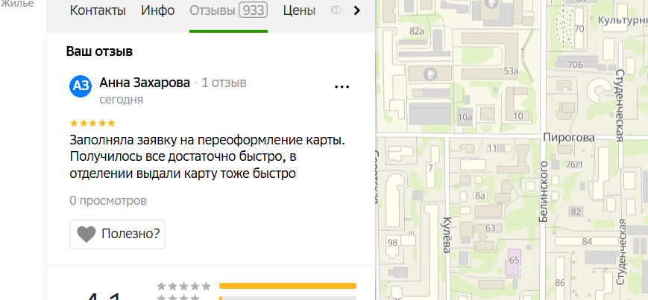Image resolution: width=648 pixels, height=300 pixels.
Task: Click building 70Б on the map
Action: tap(575, 65)
